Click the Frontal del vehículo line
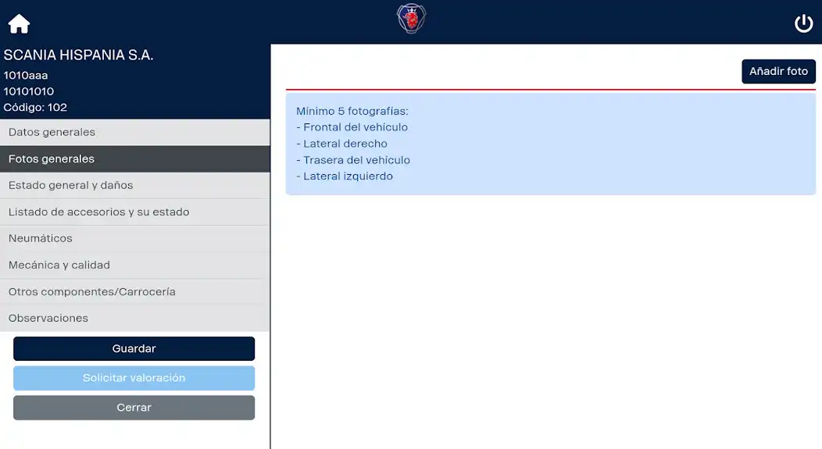Image resolution: width=822 pixels, height=449 pixels. coord(352,127)
